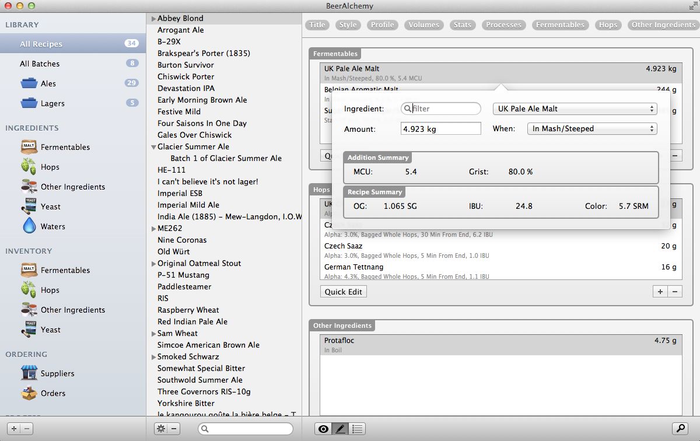This screenshot has width=700, height=441.
Task: Switch to list view mode
Action: [x=358, y=429]
